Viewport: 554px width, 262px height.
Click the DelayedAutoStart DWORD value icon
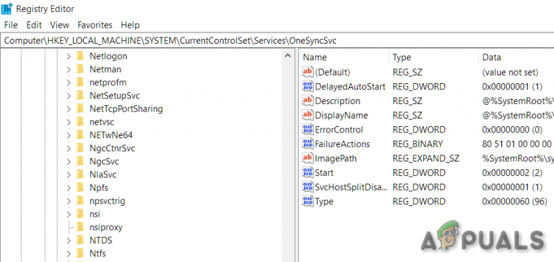(307, 86)
